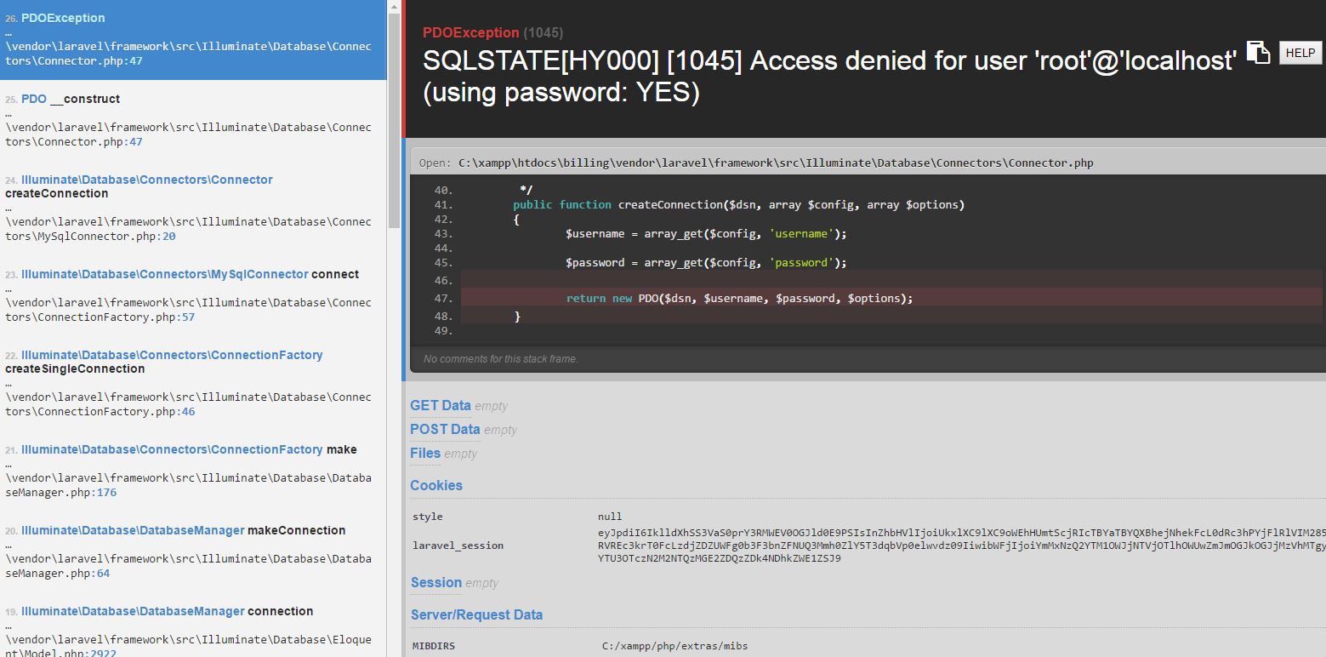Click the laravel_session cookie name
Image resolution: width=1326 pixels, height=657 pixels.
click(458, 546)
